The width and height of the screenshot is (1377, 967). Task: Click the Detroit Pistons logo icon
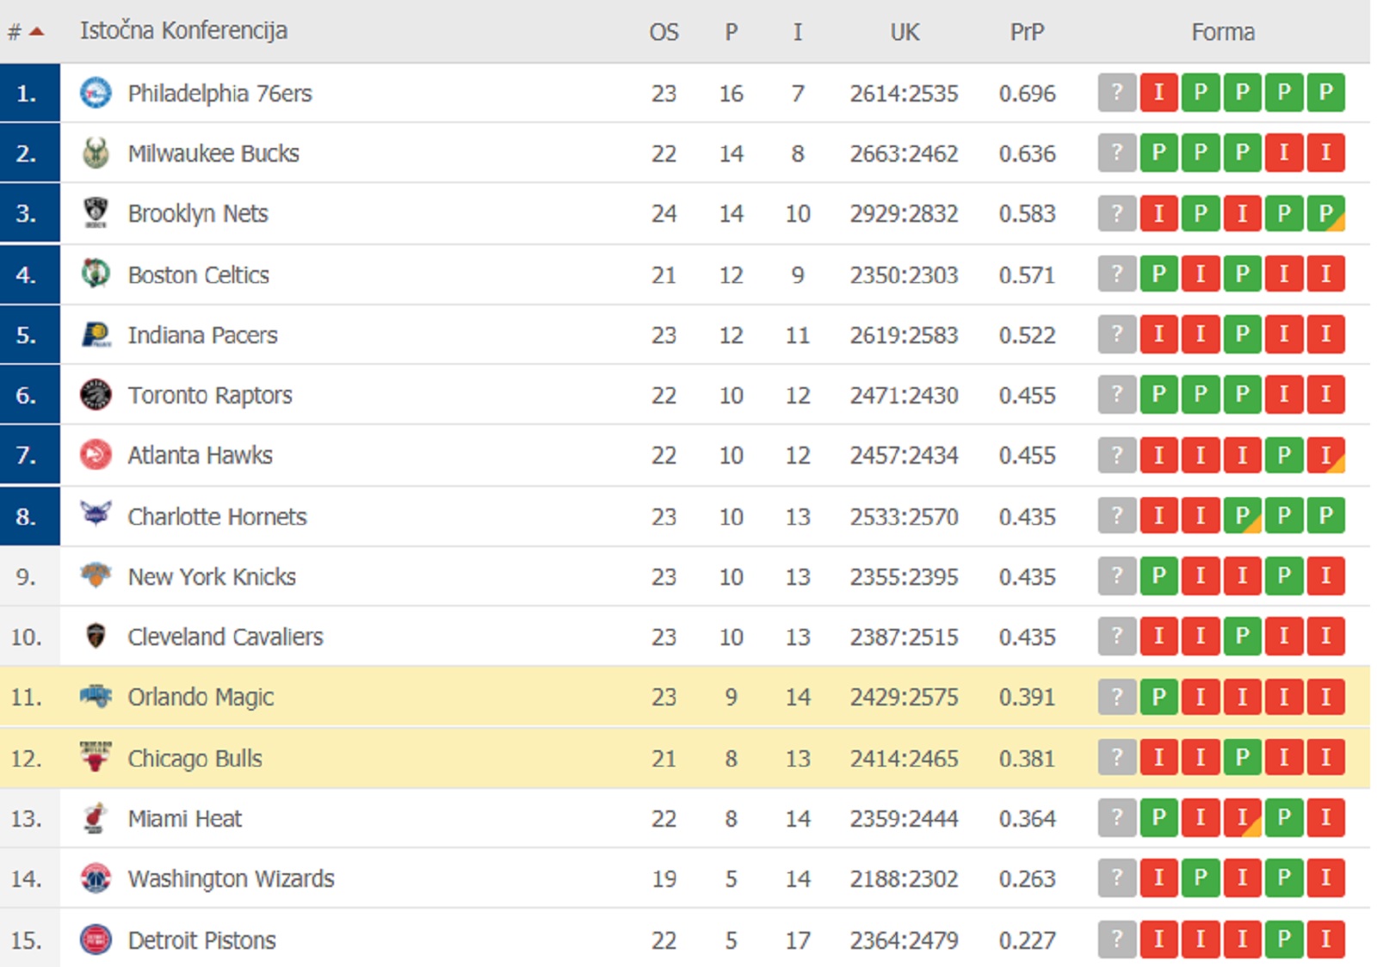point(96,939)
